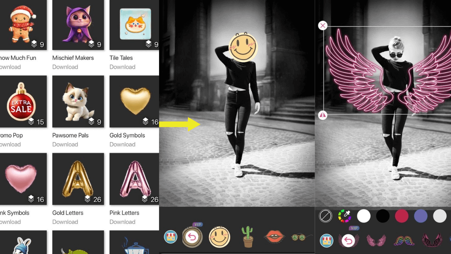Open the color wheel eyedropper picker

click(345, 216)
